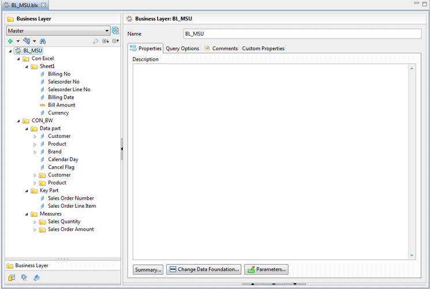Image resolution: width=430 pixels, height=289 pixels.
Task: Maximize the editor pane
Action: coord(425,4)
